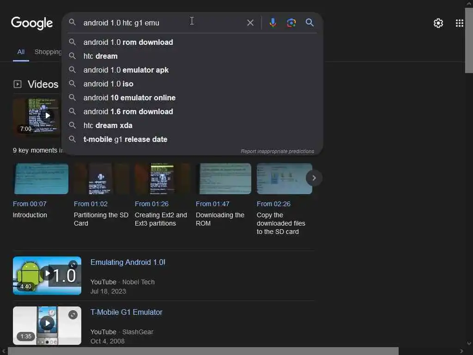
Task: Choose suggestion "android 1.0 rom download"
Action: click(192, 42)
